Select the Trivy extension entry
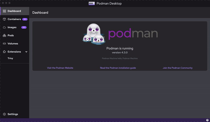The height and width of the screenshot is (122, 210). point(10,58)
